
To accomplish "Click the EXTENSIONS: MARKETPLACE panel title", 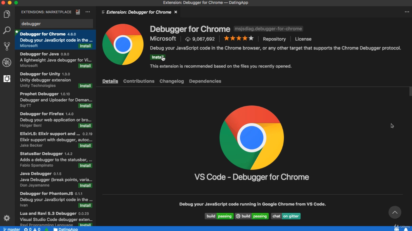I will click(46, 12).
